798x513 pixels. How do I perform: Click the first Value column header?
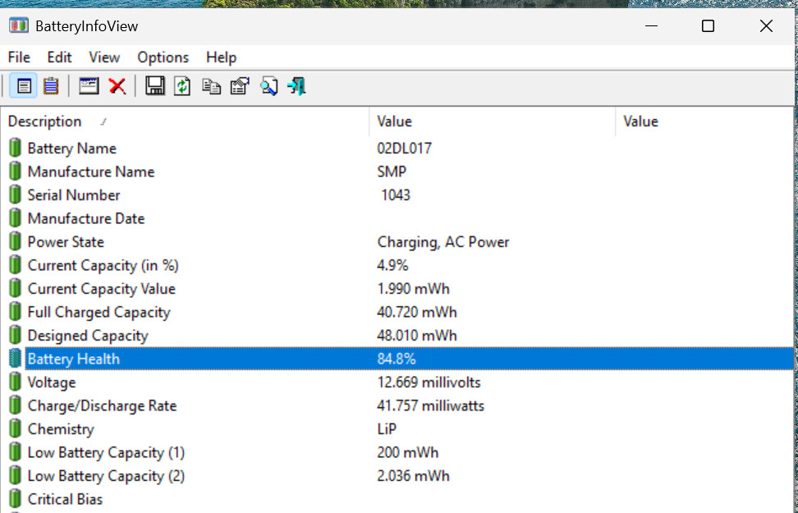point(394,121)
